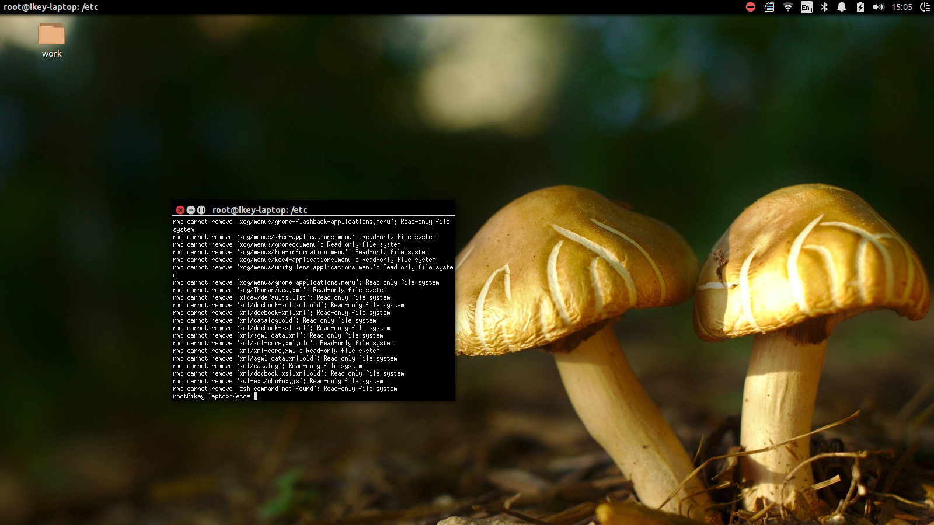The height and width of the screenshot is (525, 934).
Task: Open the battery power indicator
Action: point(860,7)
